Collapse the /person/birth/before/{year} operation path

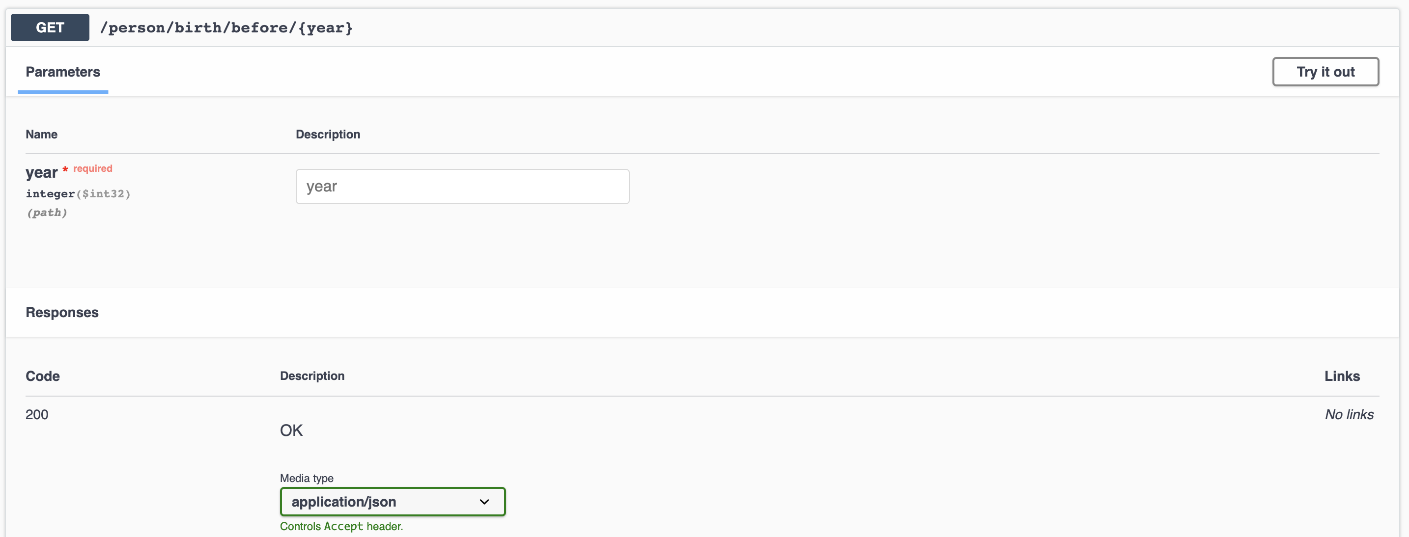click(226, 27)
